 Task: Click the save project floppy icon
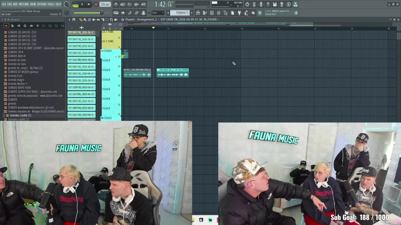[x=275, y=4]
